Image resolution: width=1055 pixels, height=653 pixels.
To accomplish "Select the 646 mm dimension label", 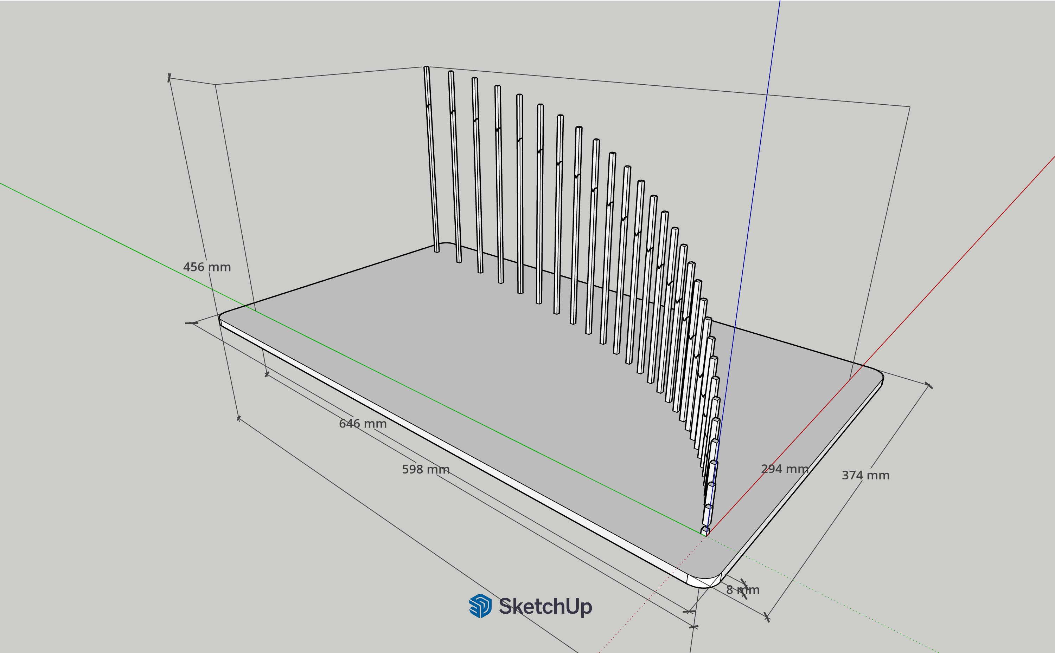I will coord(362,424).
